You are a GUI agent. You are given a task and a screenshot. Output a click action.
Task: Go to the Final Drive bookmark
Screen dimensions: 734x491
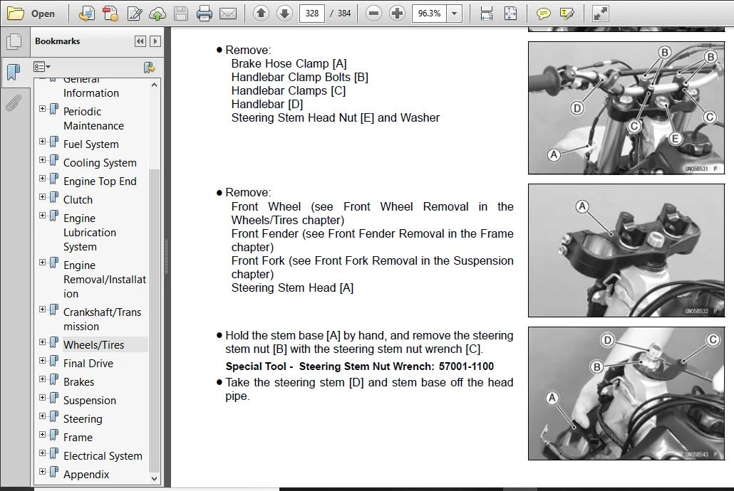pos(88,364)
